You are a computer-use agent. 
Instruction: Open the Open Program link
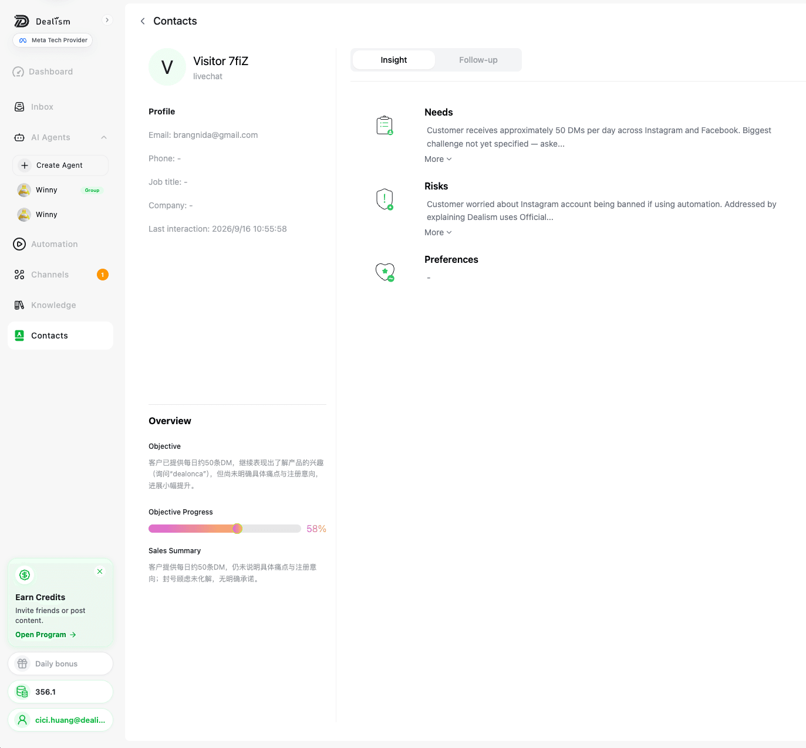click(46, 635)
